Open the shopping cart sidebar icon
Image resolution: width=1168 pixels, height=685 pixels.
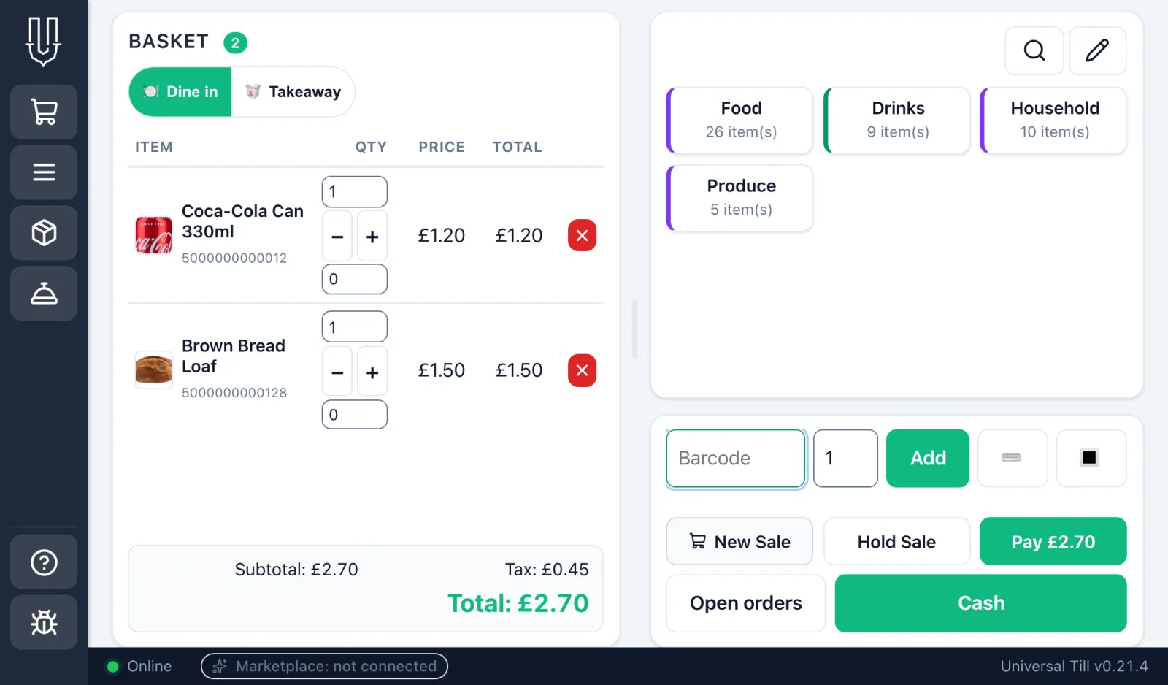[x=44, y=112]
